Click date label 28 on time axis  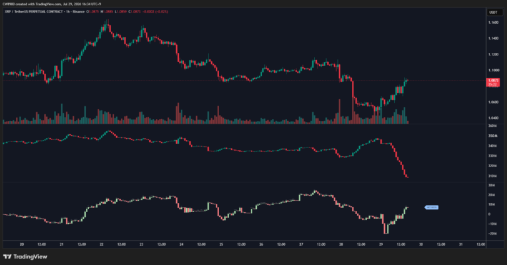click(x=341, y=245)
